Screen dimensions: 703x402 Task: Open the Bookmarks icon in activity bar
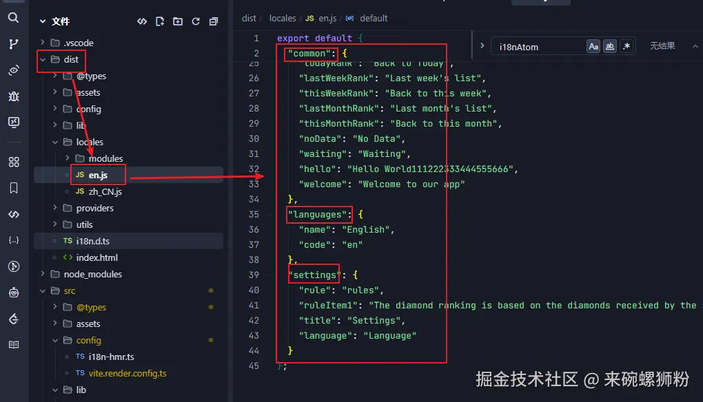[14, 188]
